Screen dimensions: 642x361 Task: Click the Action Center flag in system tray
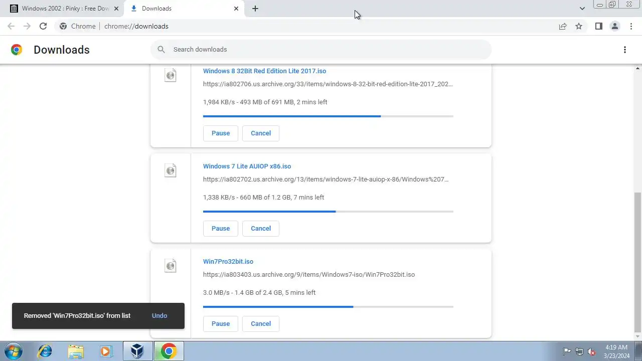pyautogui.click(x=567, y=351)
